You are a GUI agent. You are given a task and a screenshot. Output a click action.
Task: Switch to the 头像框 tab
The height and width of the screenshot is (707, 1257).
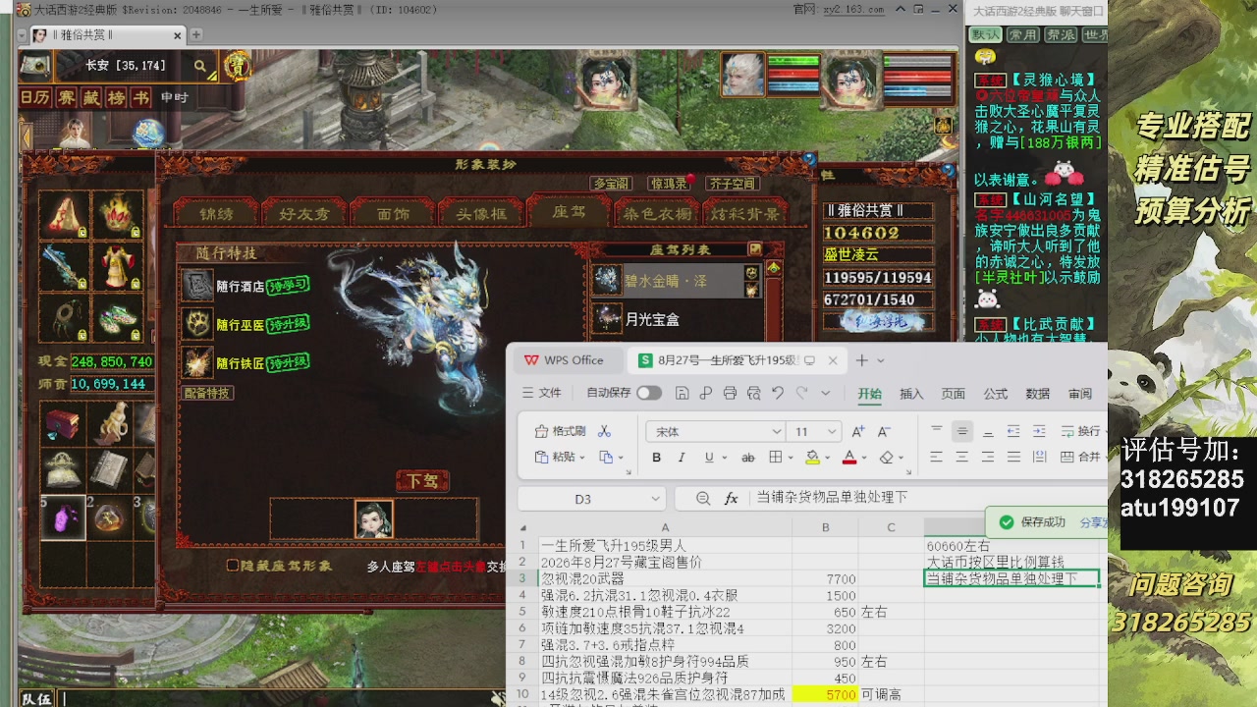point(481,214)
